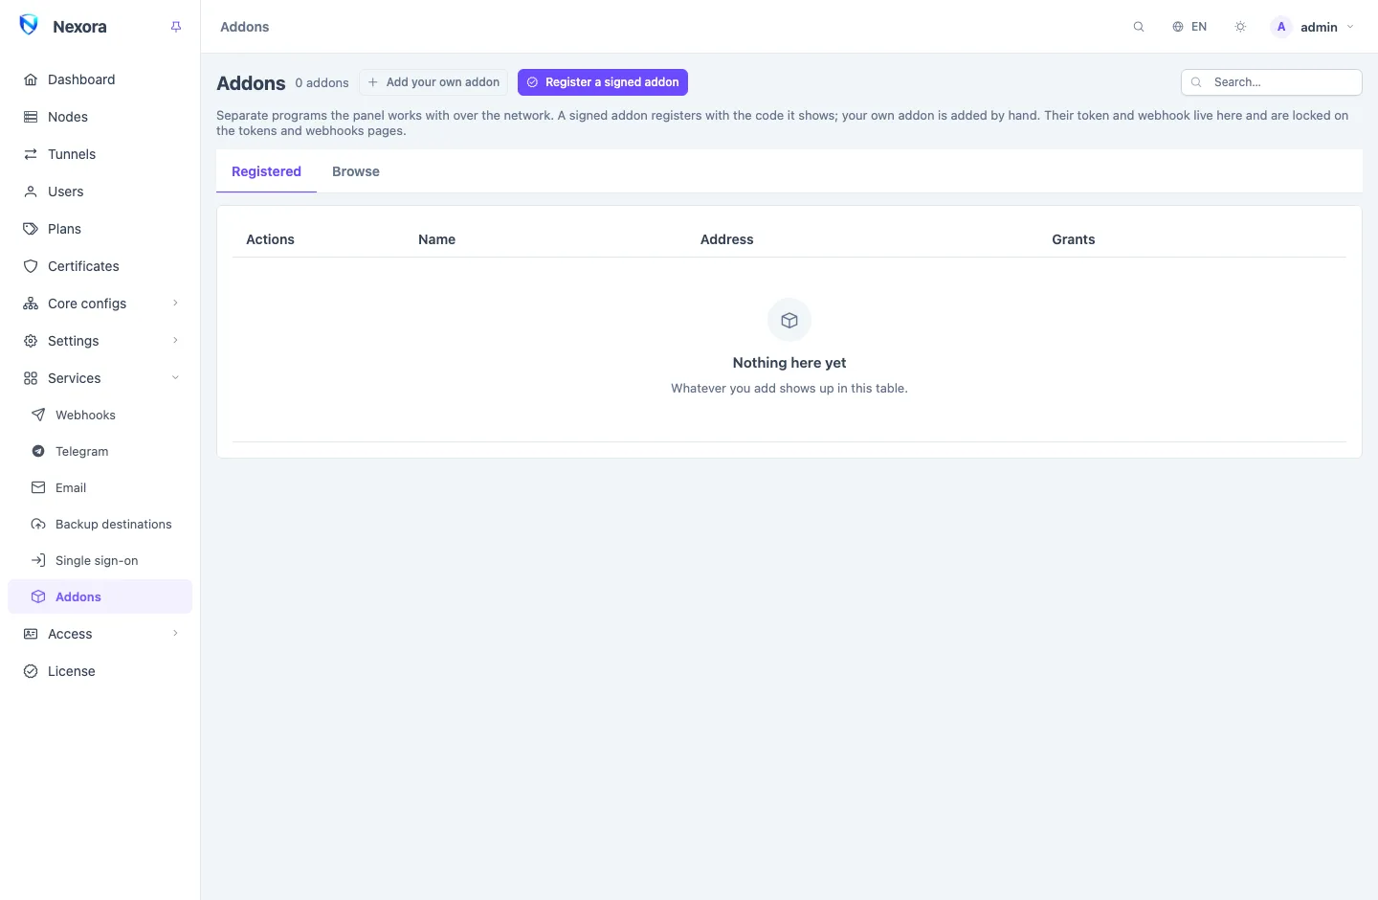Expand the Access submenu chevron
Screen dimensions: 1378x900
(x=175, y=634)
